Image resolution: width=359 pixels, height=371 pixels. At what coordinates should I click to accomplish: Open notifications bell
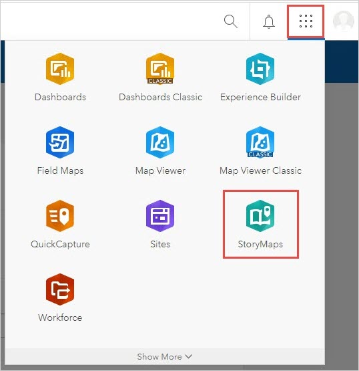point(269,21)
